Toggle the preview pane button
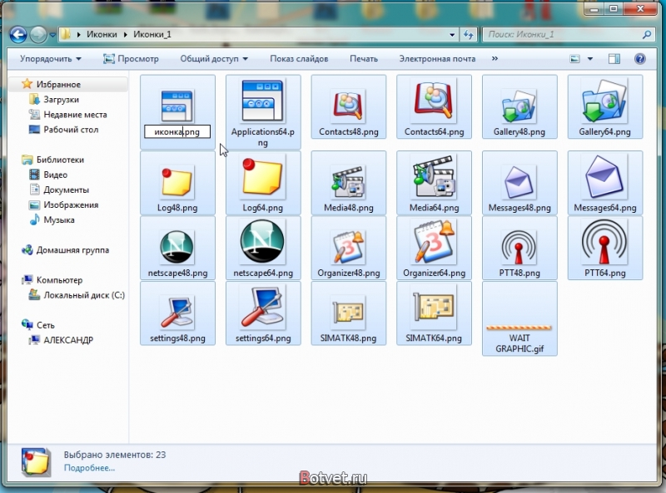The image size is (666, 493). [x=614, y=58]
